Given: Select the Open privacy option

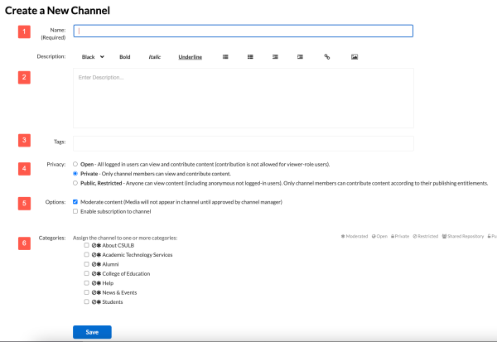Looking at the screenshot, I should 76,164.
